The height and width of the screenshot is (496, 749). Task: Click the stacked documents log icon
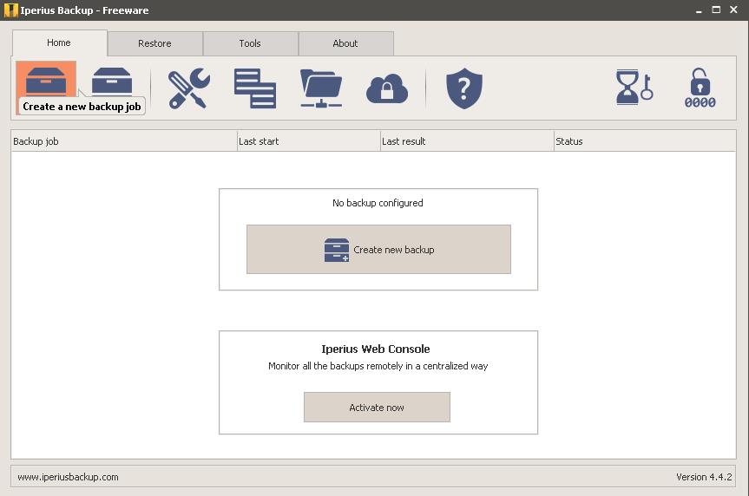(x=254, y=88)
